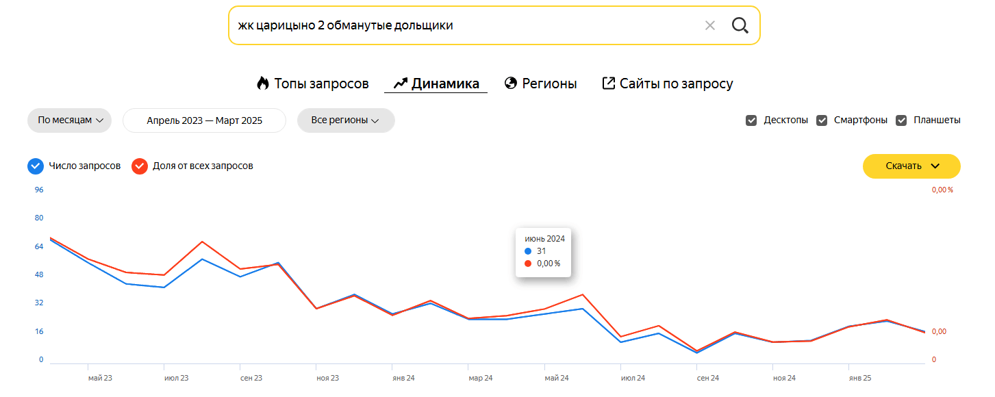Switch to the Регионы tab

tap(549, 84)
